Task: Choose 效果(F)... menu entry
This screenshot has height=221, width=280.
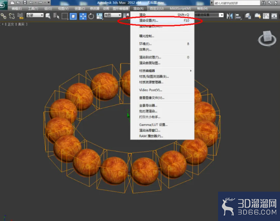Action: point(162,50)
